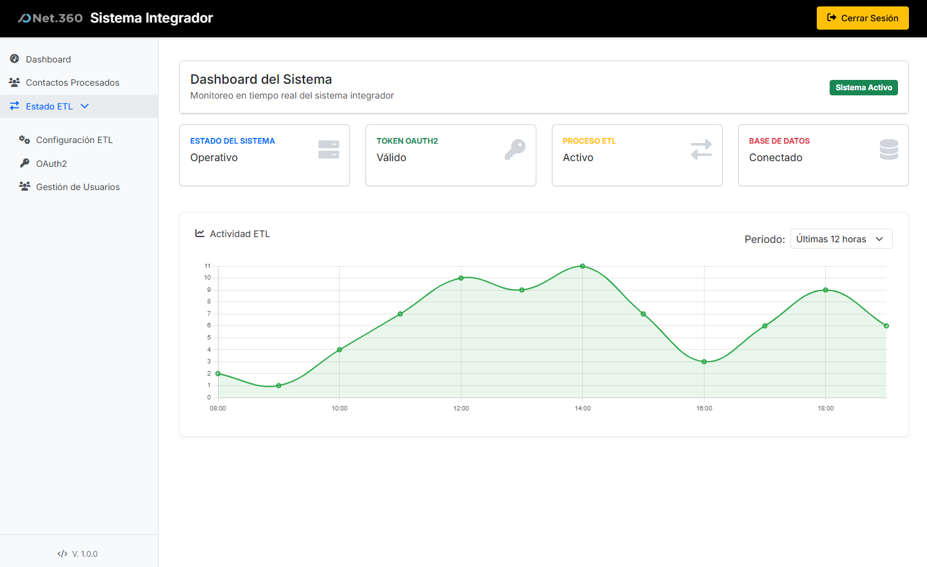The height and width of the screenshot is (567, 927).
Task: Click the Net.360 logo in header
Action: click(50, 18)
